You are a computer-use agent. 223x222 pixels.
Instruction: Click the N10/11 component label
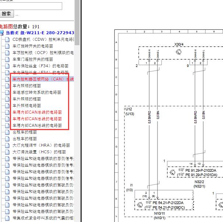(159, 214)
